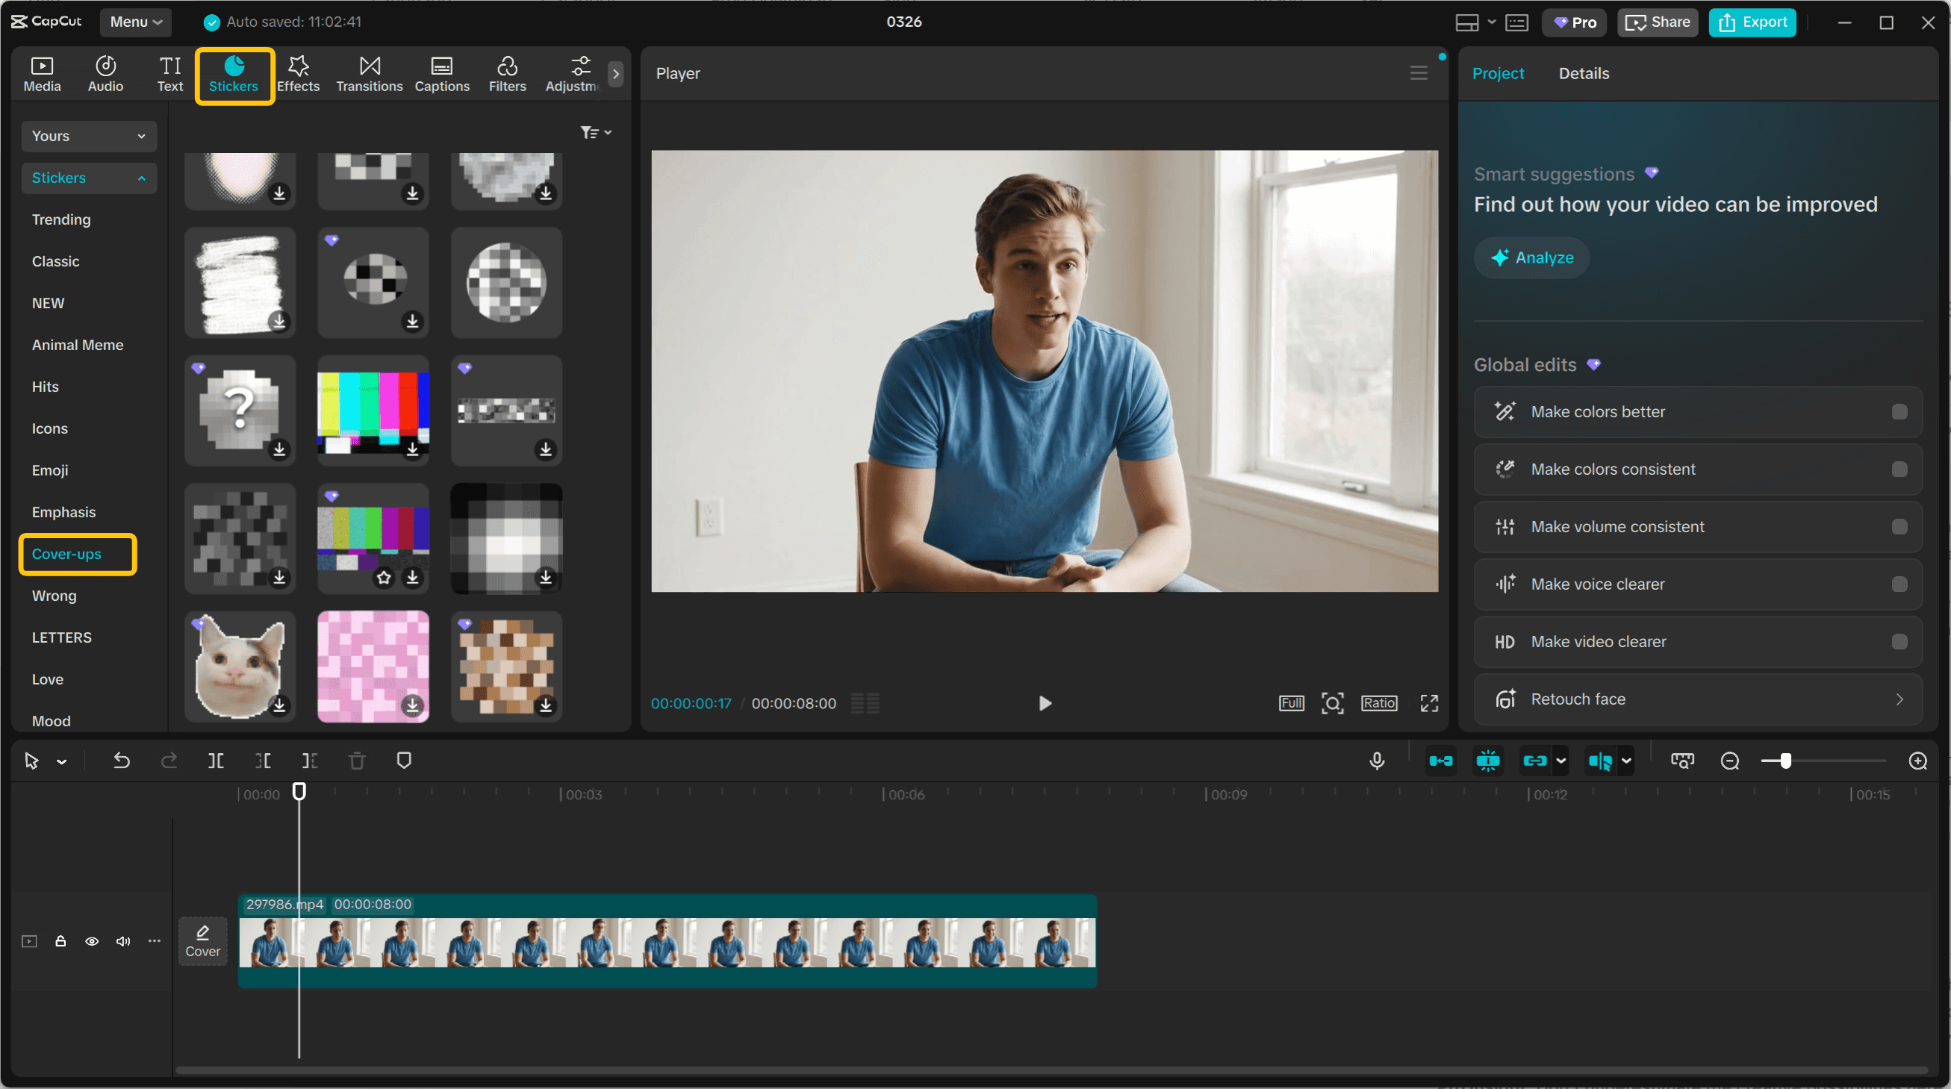Click the fullscreen expand icon in player

pyautogui.click(x=1428, y=704)
